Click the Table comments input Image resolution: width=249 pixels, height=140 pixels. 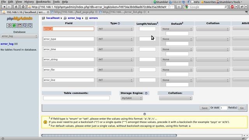pos(76,98)
